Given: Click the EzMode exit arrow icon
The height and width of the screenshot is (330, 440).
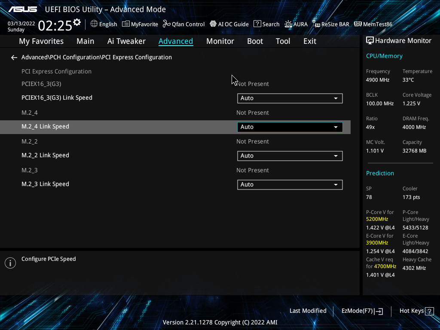Looking at the screenshot, I should (x=379, y=311).
